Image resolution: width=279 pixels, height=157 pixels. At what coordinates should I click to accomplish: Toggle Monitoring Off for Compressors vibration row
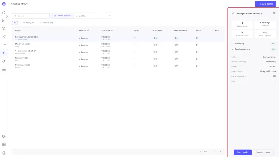point(155,52)
